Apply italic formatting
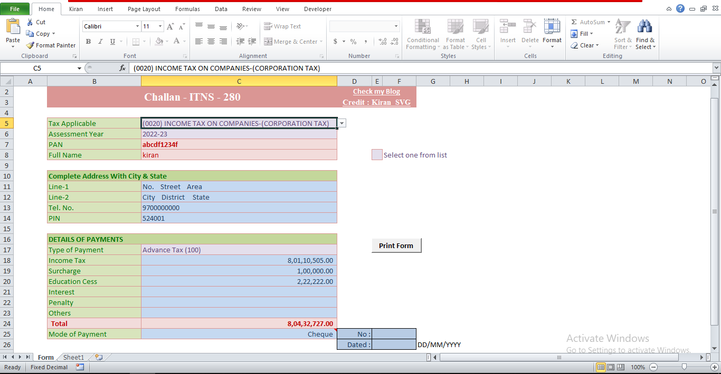Image resolution: width=721 pixels, height=374 pixels. click(x=100, y=41)
